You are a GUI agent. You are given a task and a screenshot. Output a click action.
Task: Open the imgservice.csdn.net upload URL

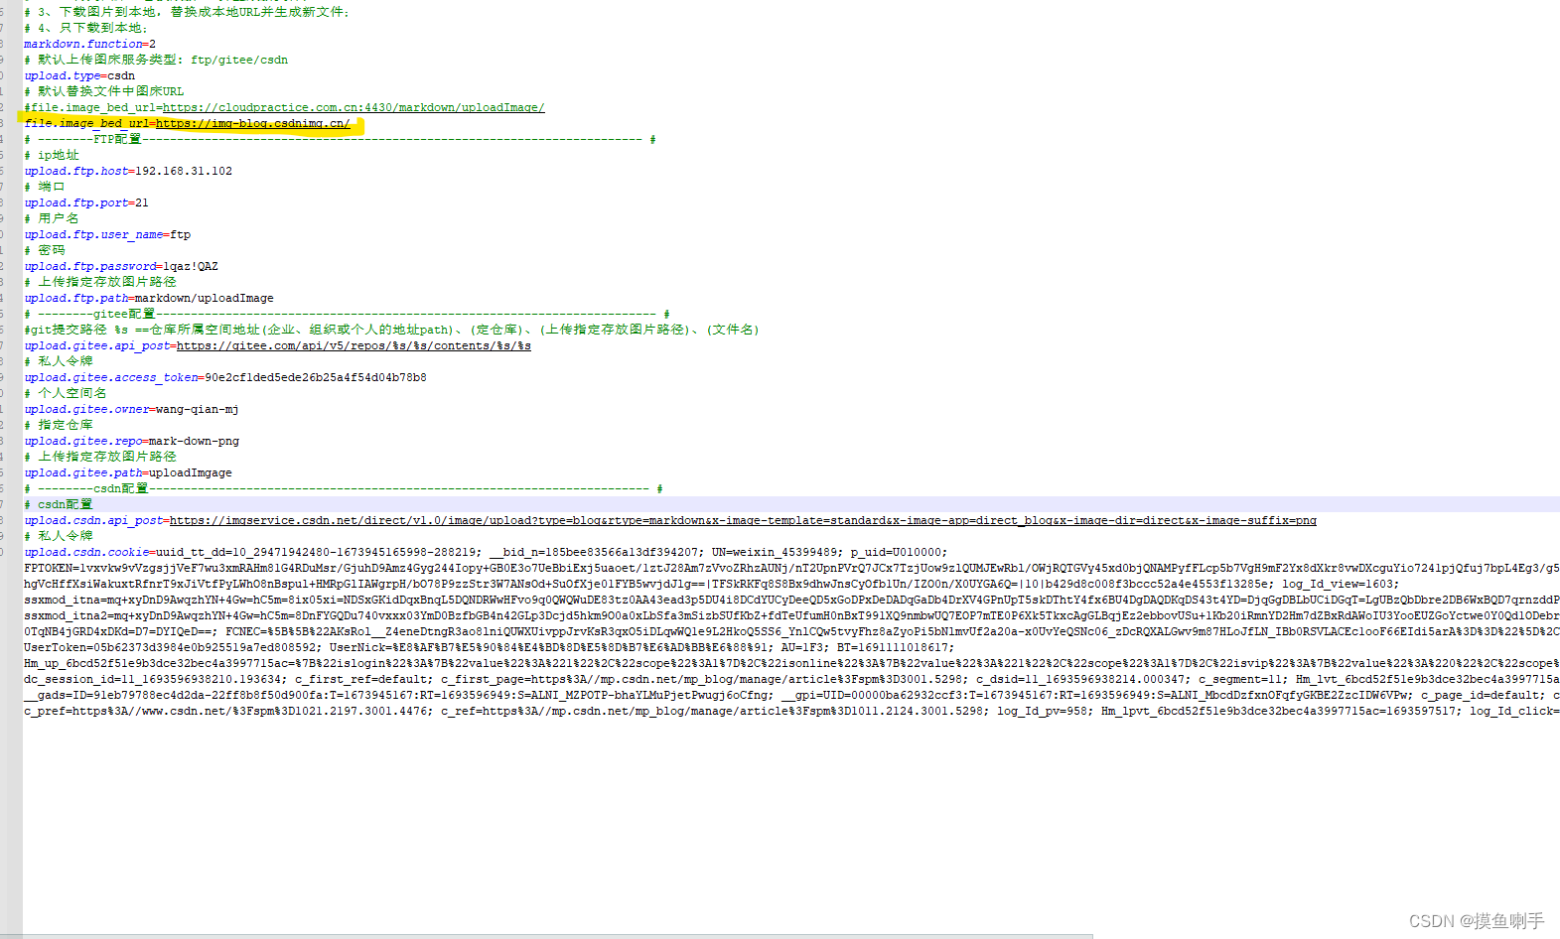[743, 520]
